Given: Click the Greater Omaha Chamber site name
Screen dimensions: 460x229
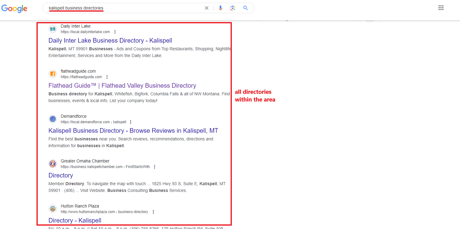Looking at the screenshot, I should click(x=85, y=161).
